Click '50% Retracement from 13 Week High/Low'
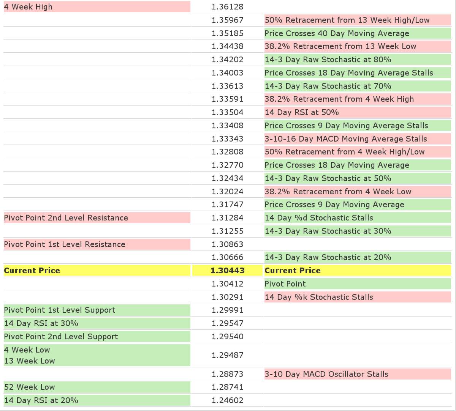The image size is (456, 411). click(x=347, y=20)
